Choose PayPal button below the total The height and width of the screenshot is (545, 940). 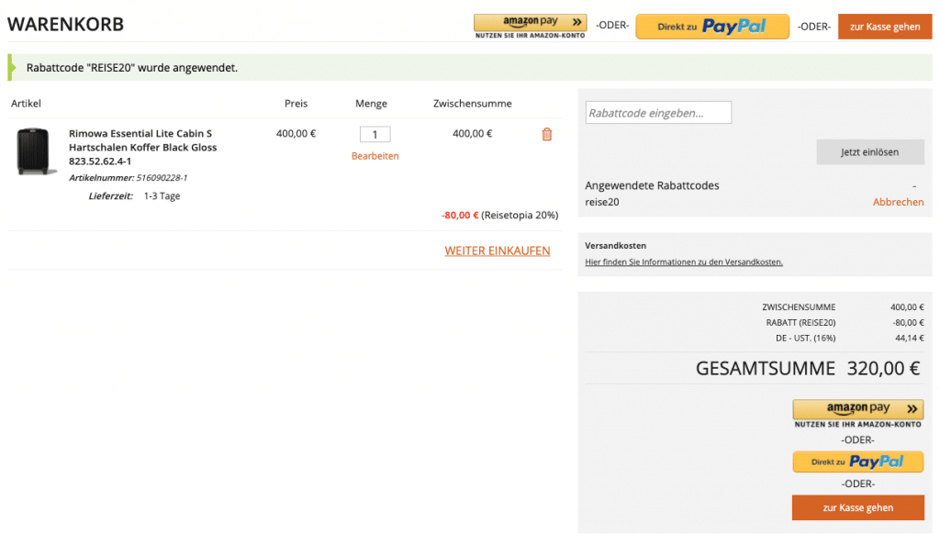click(857, 462)
